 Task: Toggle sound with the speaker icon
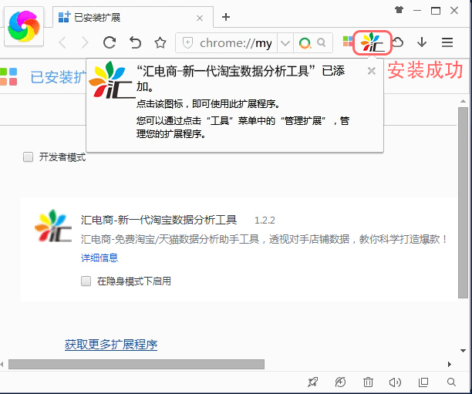(395, 382)
